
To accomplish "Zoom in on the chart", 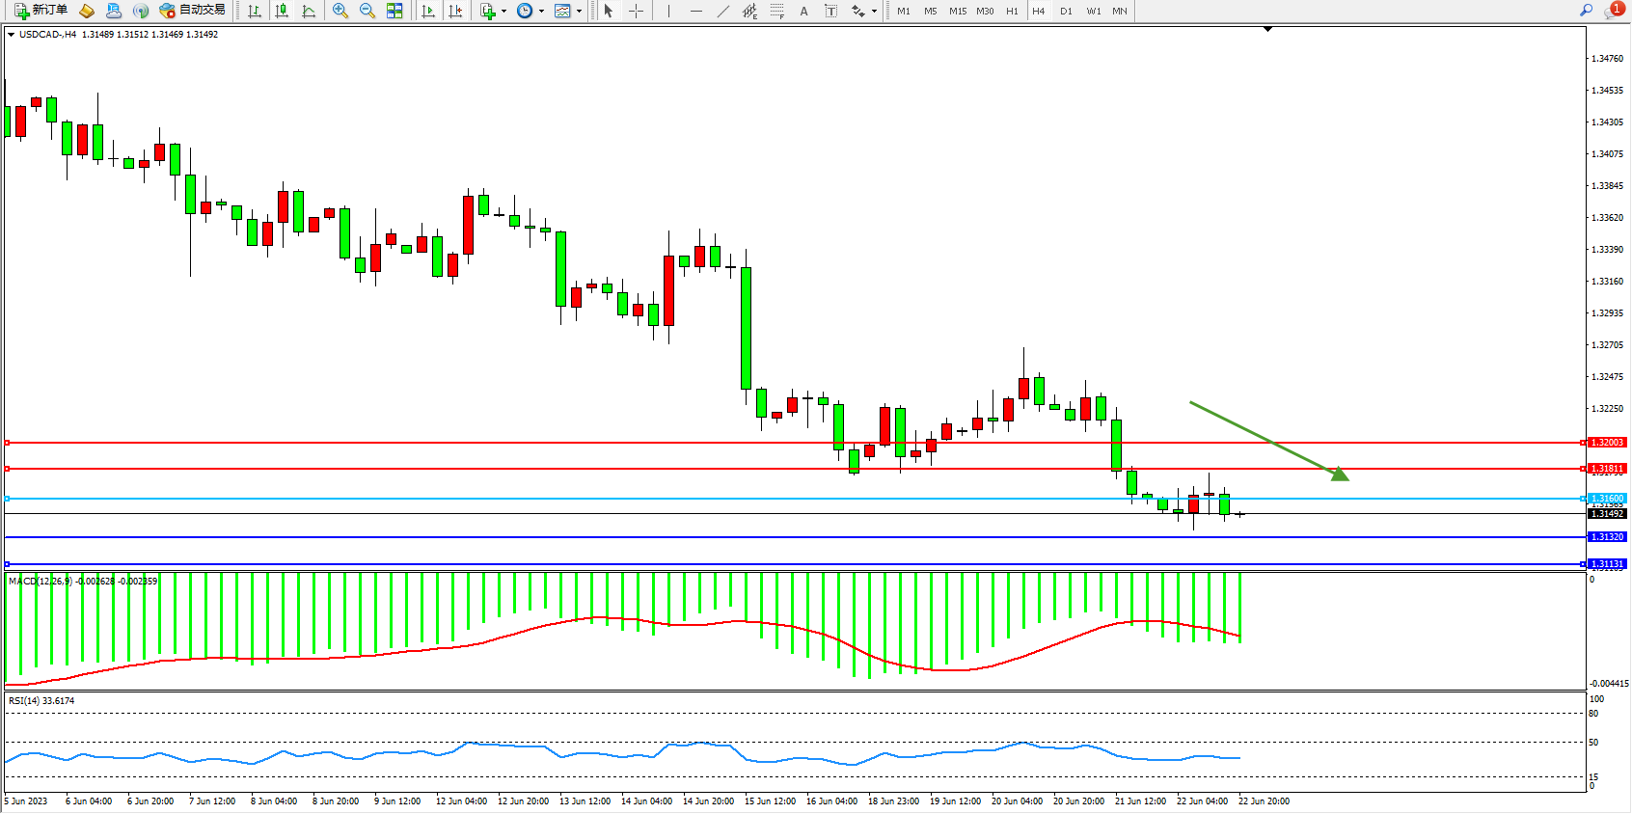I will 340,11.
